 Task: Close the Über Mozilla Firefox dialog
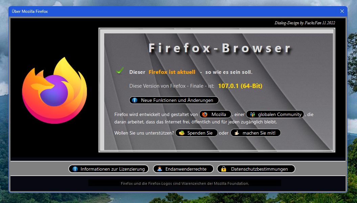pyautogui.click(x=342, y=11)
